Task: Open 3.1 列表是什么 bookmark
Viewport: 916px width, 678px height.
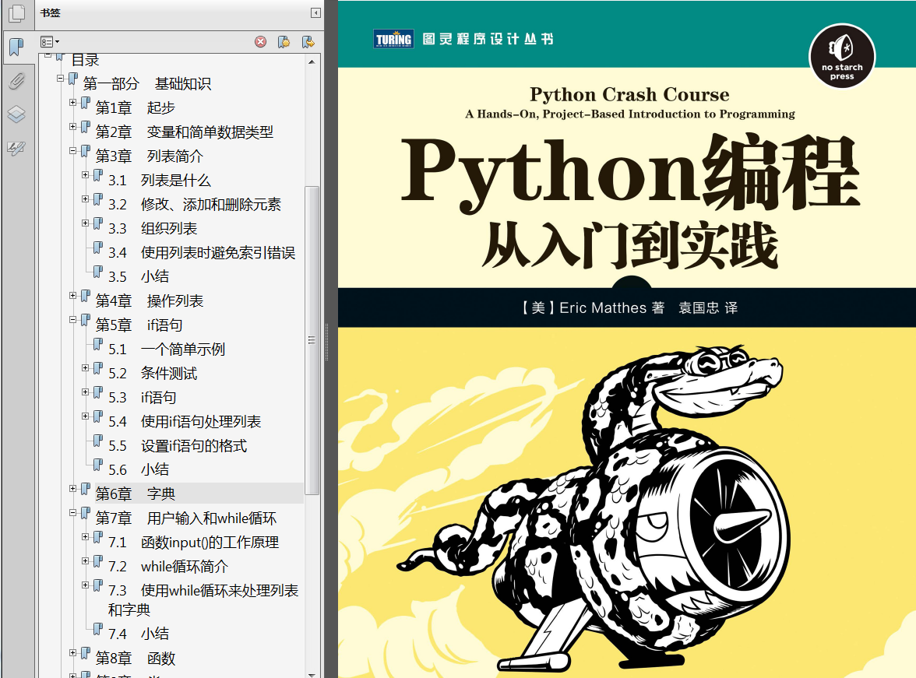Action: pyautogui.click(x=160, y=181)
